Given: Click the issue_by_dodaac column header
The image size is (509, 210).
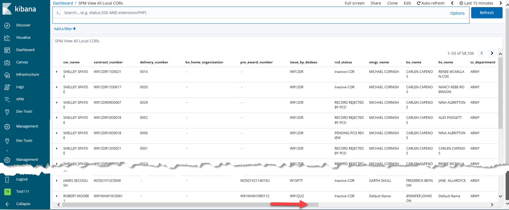Looking at the screenshot, I should tap(303, 62).
